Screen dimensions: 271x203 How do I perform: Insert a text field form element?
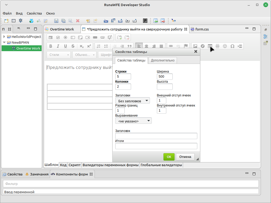pos(73,37)
